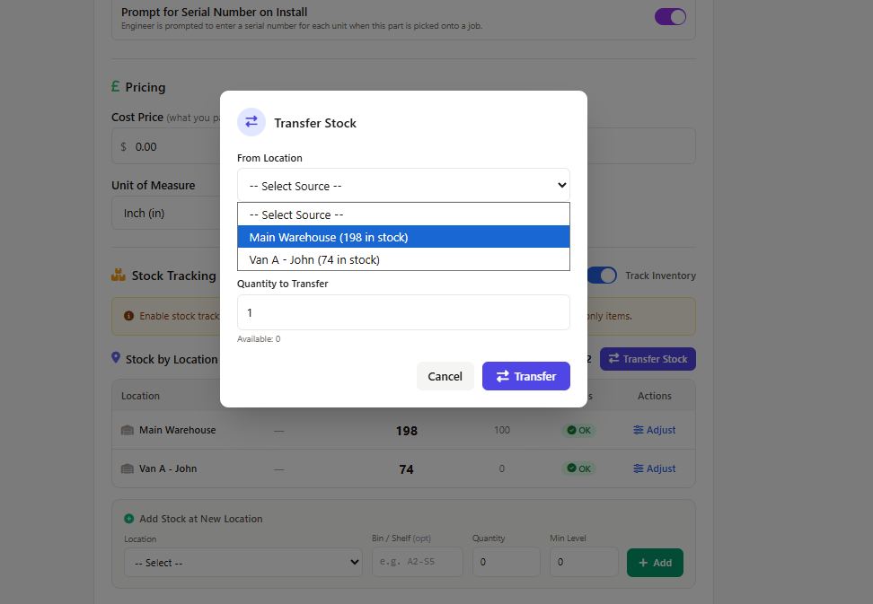Click the Bin / Shelf input field
Image resolution: width=873 pixels, height=604 pixels.
418,562
